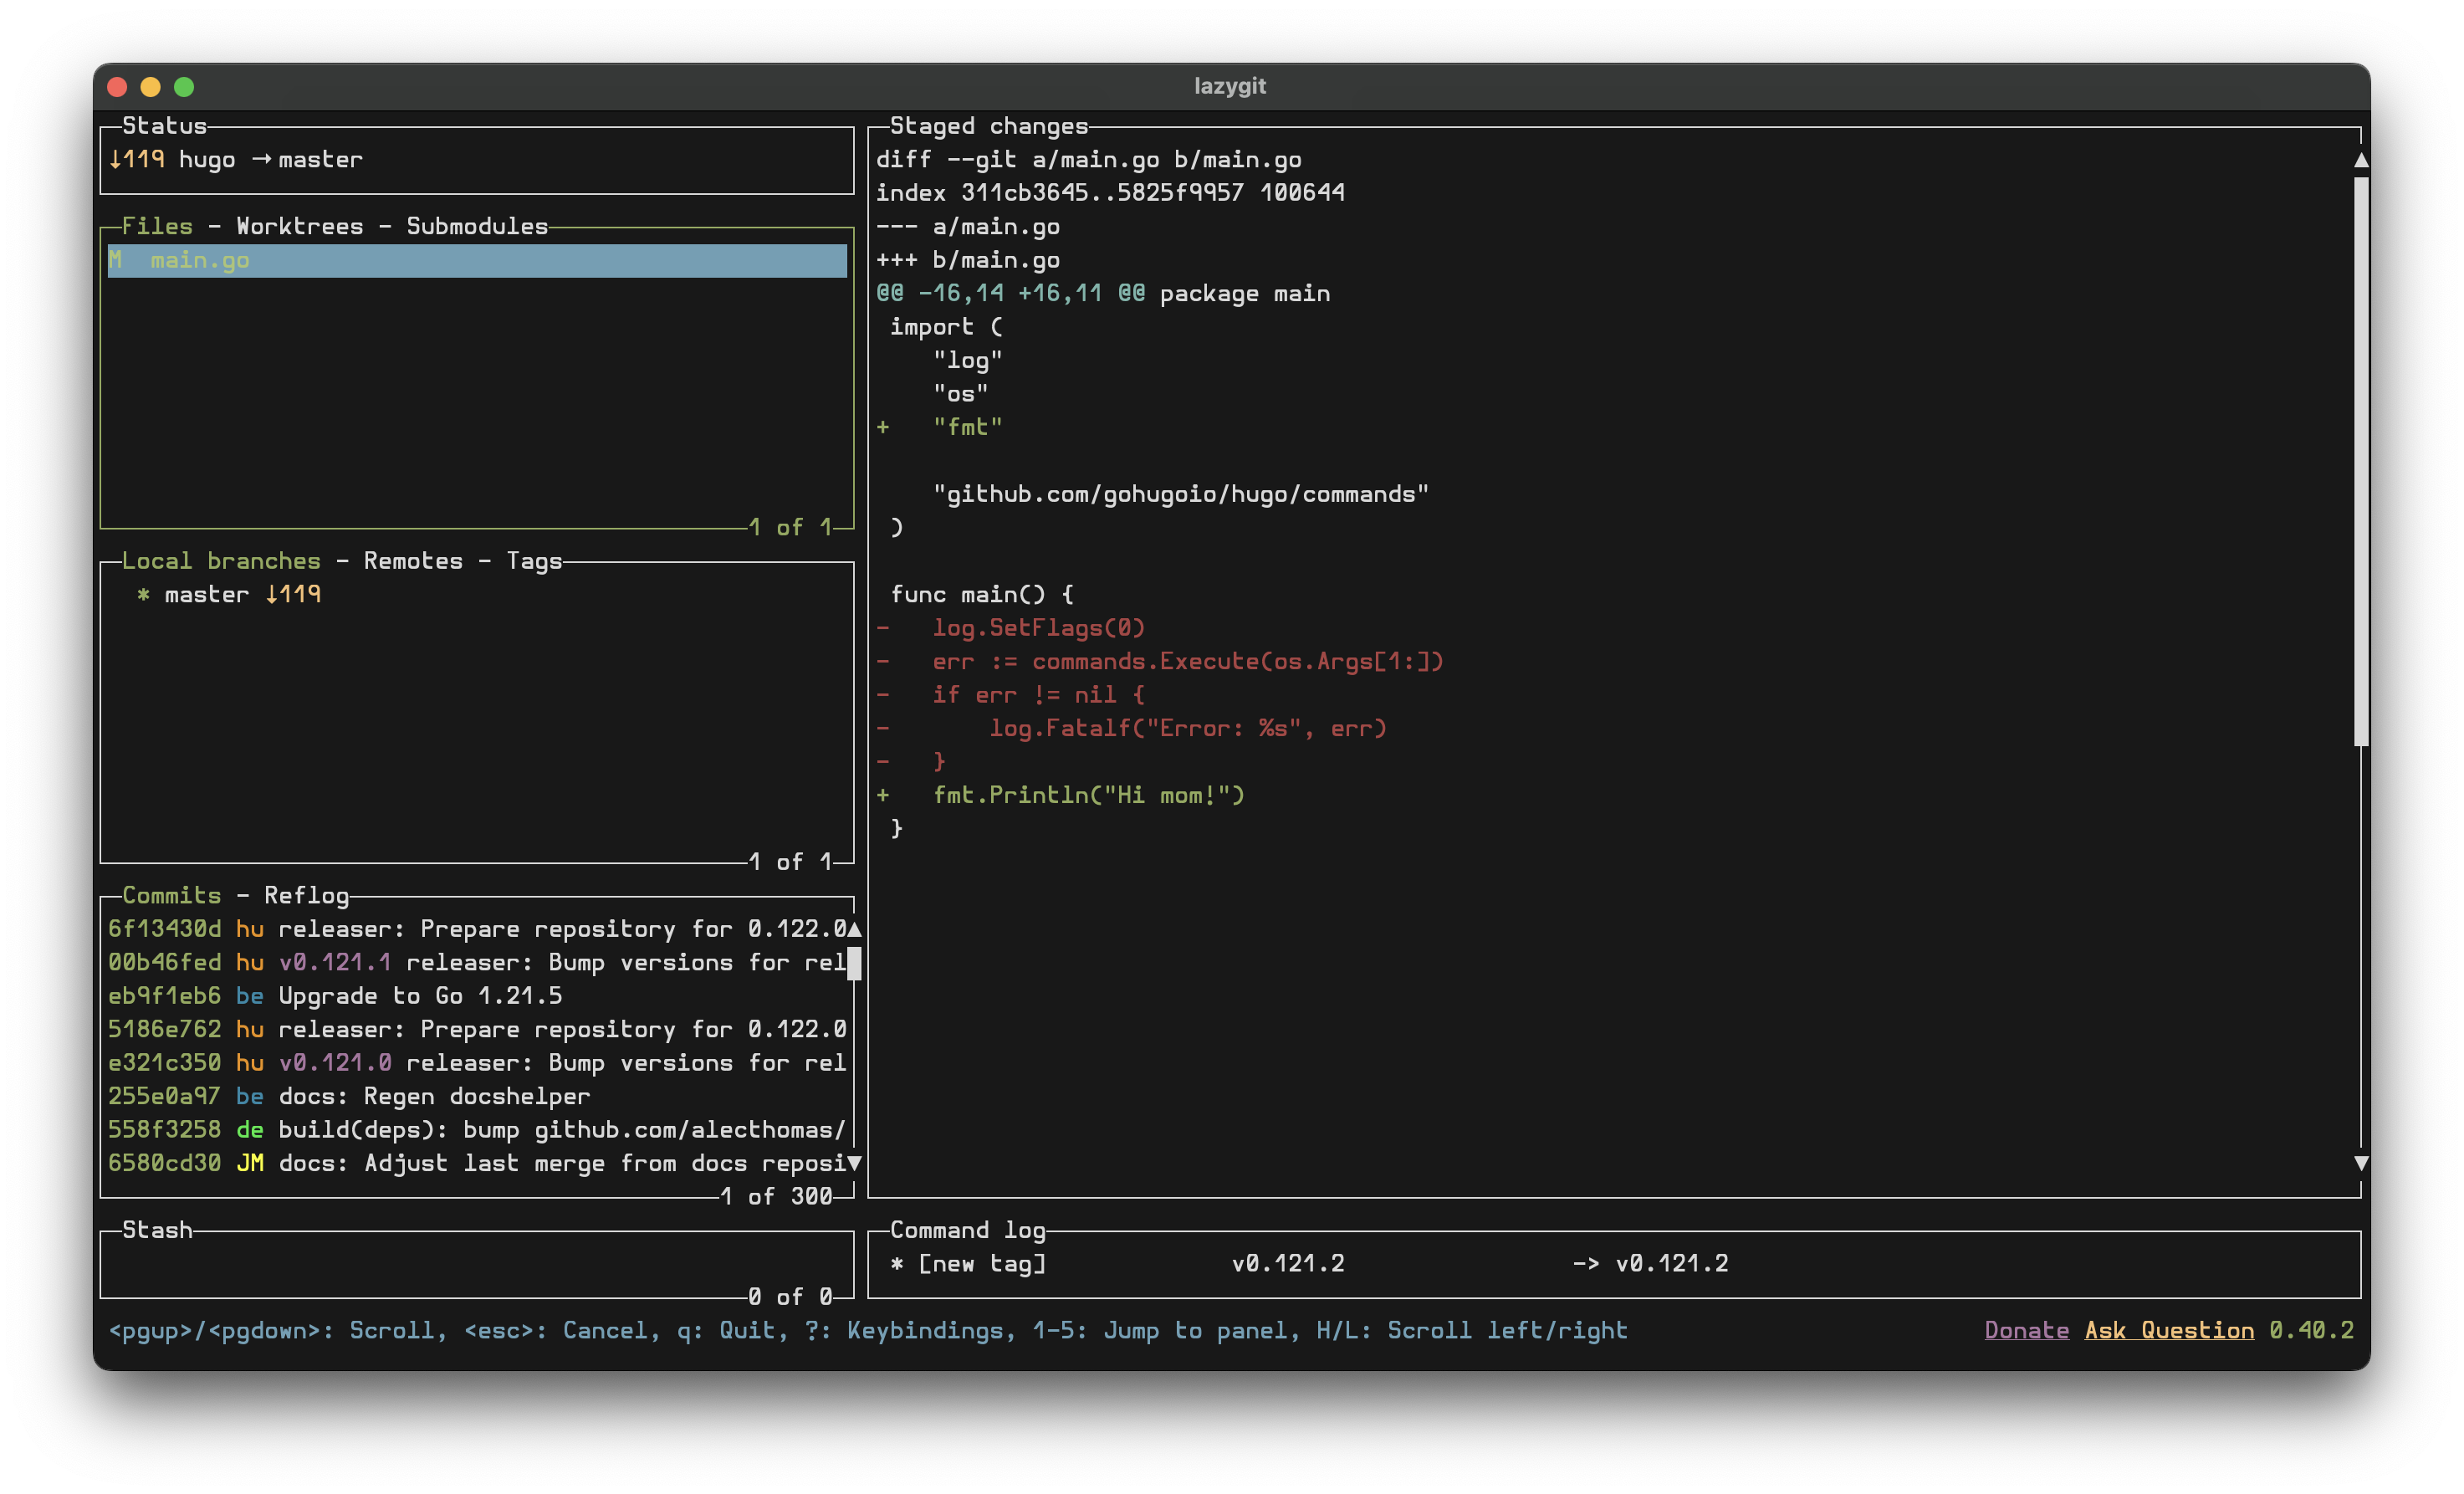This screenshot has height=1494, width=2464.
Task: Click the Donate link
Action: click(2026, 1330)
